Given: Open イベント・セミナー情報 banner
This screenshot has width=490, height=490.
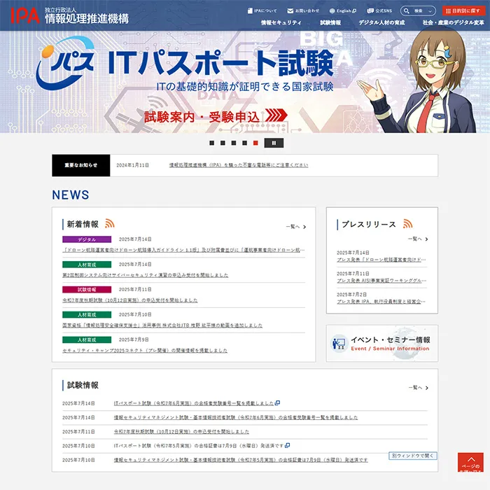Looking at the screenshot, I should point(382,343).
